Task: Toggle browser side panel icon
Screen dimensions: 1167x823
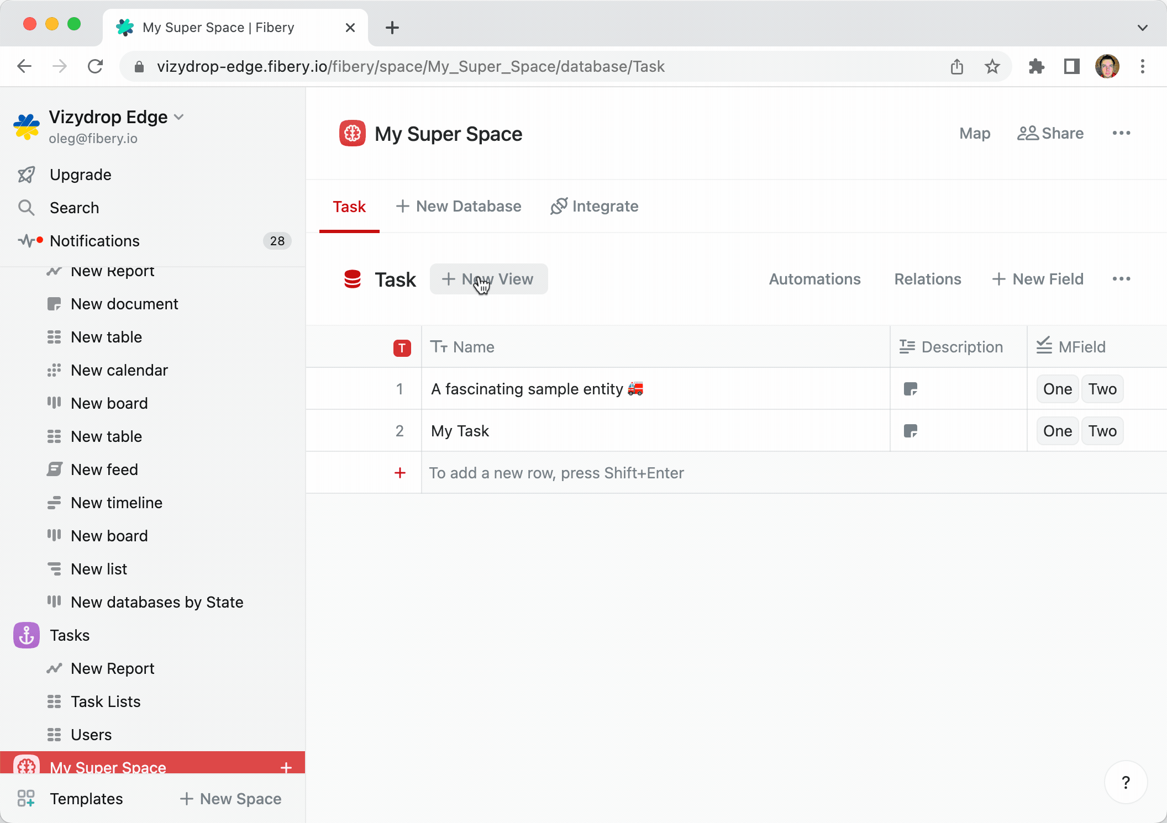Action: (1071, 67)
